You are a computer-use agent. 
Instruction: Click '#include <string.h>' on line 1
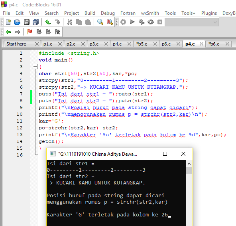[x=69, y=53]
